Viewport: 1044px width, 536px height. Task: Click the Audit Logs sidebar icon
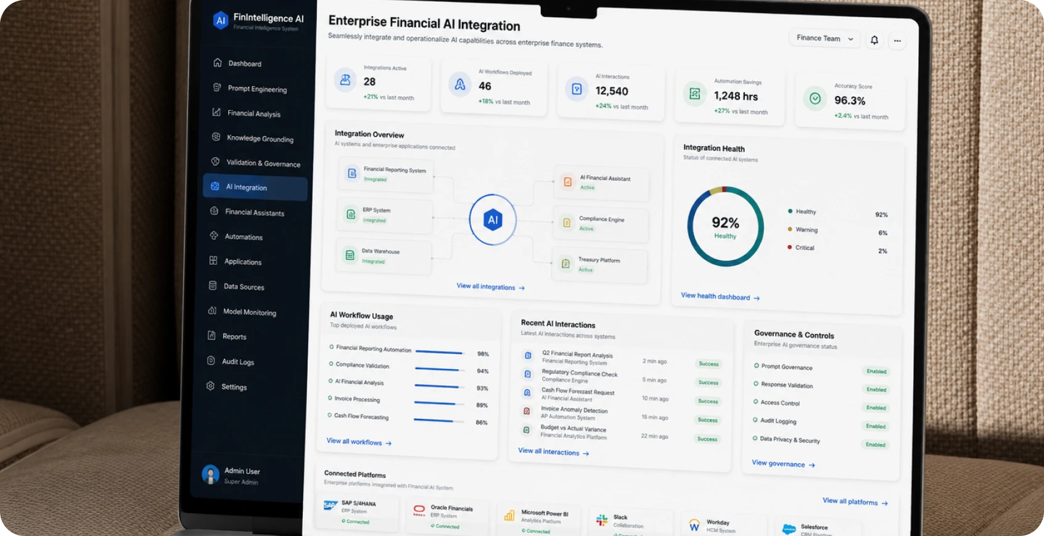click(211, 360)
